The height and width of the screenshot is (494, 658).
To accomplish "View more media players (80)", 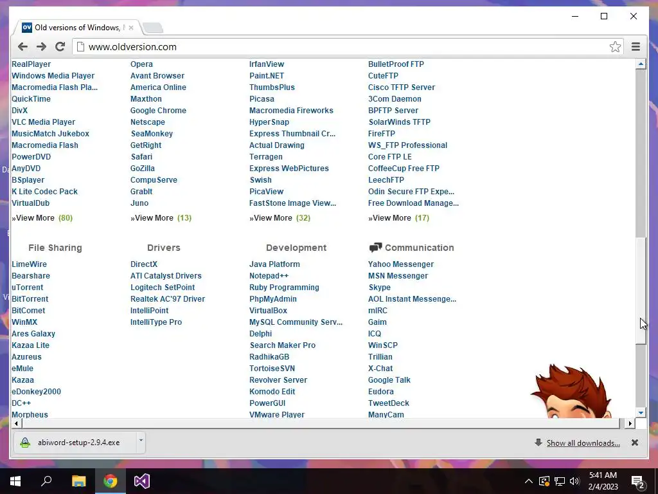I will (42, 217).
